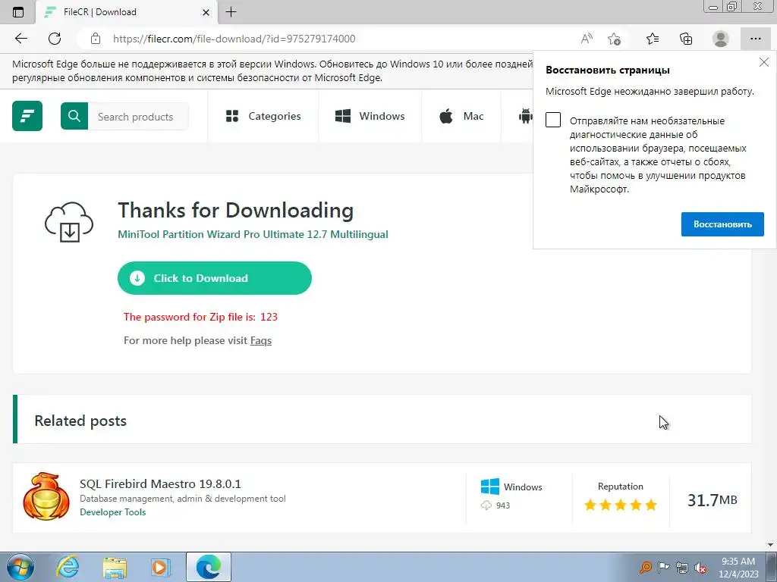
Task: Click the Click to Download button
Action: click(x=215, y=278)
